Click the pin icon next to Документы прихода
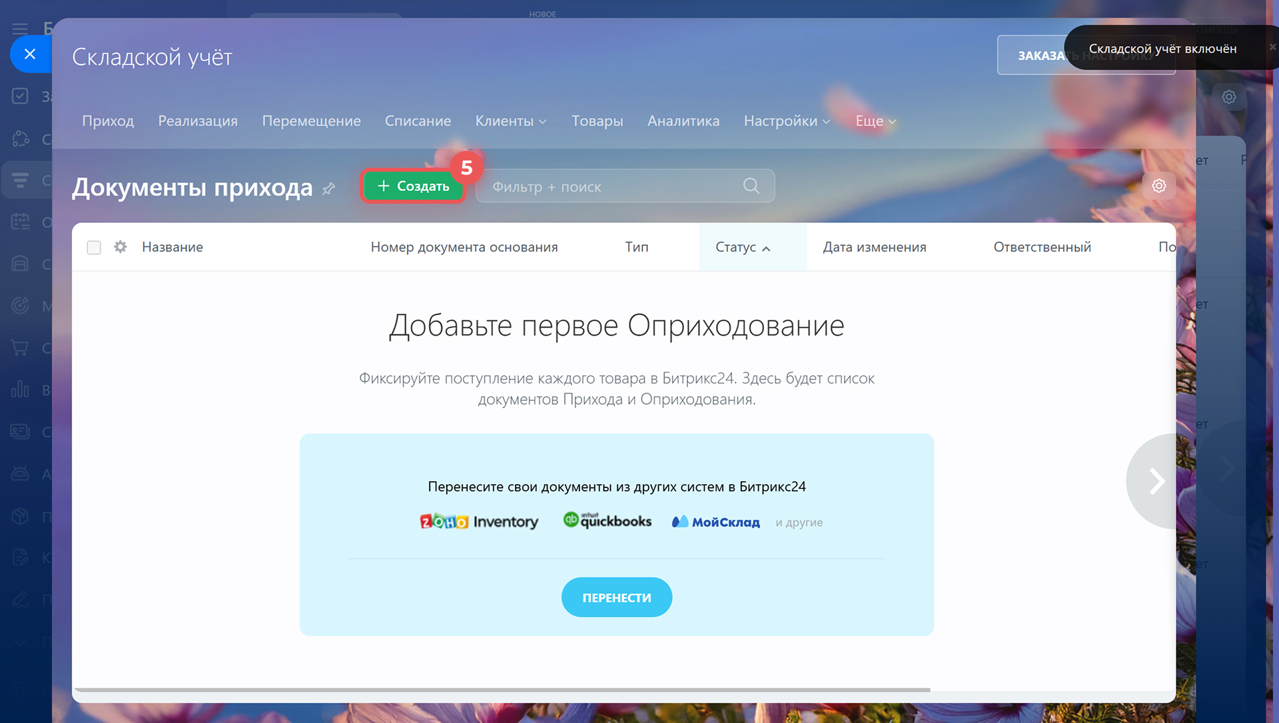The height and width of the screenshot is (723, 1279). pos(328,189)
